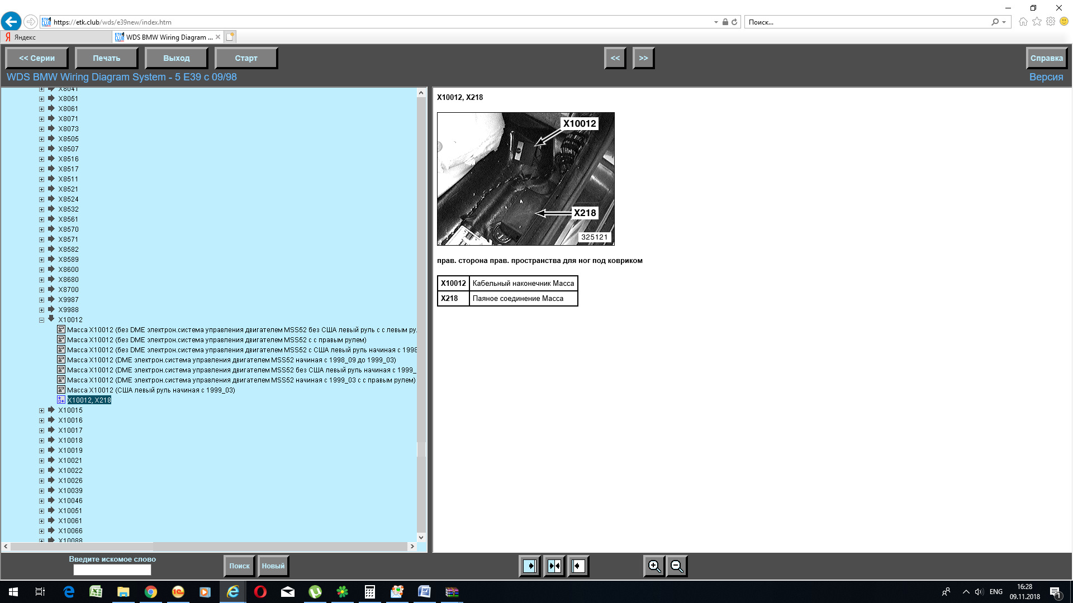Viewport: 1073px width, 603px height.
Task: Click the tree vertical scrollbar down arrow
Action: point(421,537)
